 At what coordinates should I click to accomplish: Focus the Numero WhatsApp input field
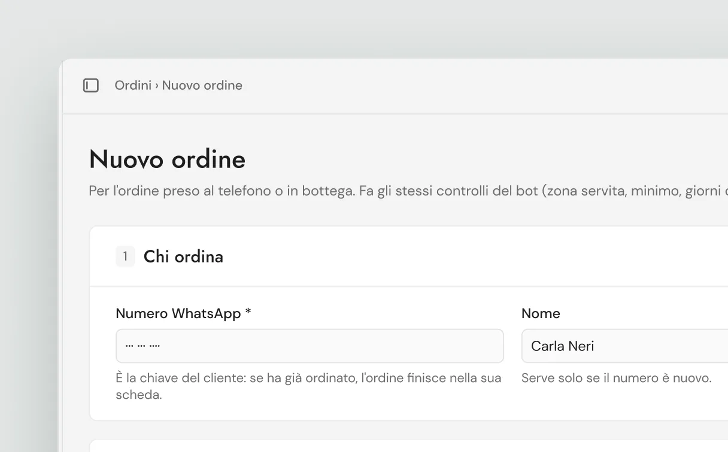310,346
